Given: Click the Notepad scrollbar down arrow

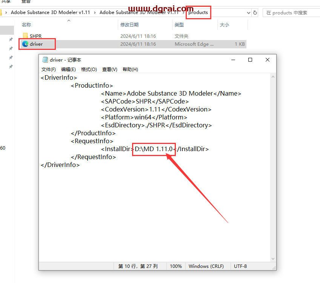Looking at the screenshot, I should (x=273, y=259).
